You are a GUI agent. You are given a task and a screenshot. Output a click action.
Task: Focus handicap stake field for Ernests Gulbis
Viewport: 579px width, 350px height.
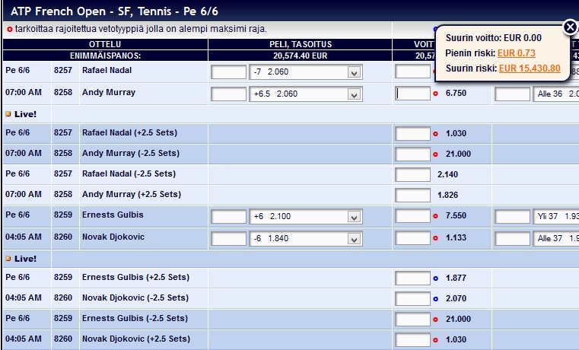pyautogui.click(x=228, y=217)
